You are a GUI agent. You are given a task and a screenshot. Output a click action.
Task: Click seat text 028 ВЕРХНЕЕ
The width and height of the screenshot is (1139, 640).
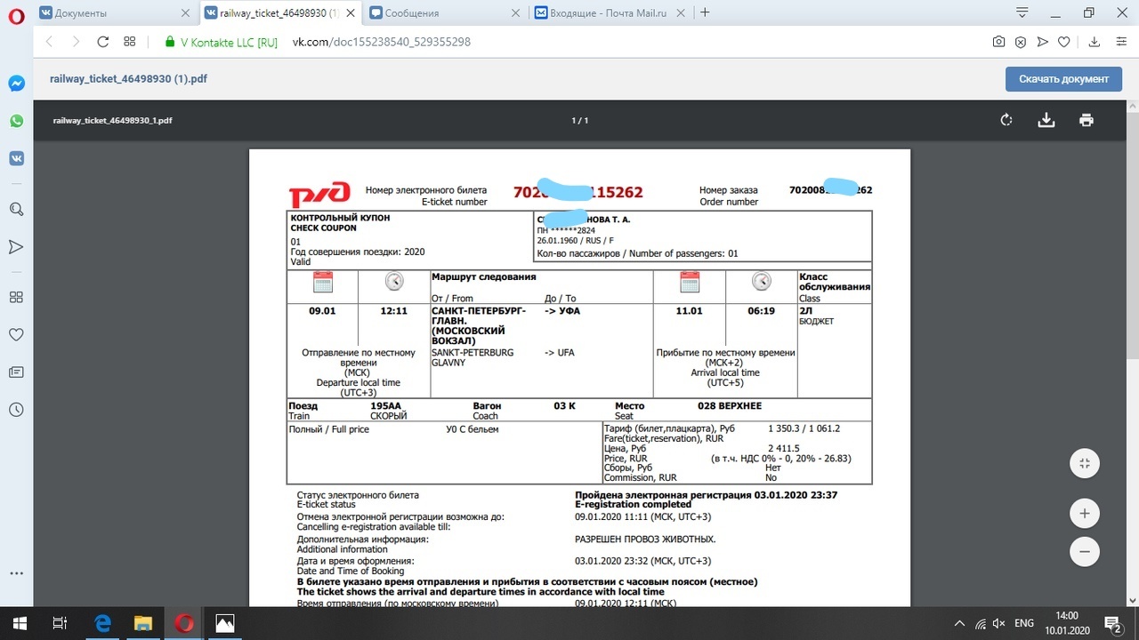(x=730, y=405)
